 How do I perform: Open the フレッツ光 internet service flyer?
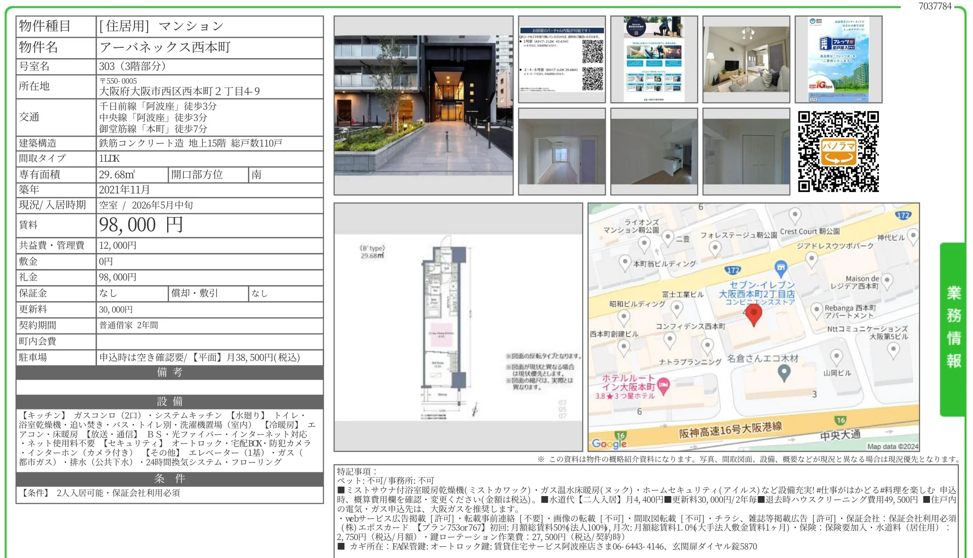838,59
